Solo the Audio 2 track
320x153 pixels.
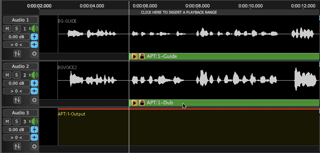16,75
